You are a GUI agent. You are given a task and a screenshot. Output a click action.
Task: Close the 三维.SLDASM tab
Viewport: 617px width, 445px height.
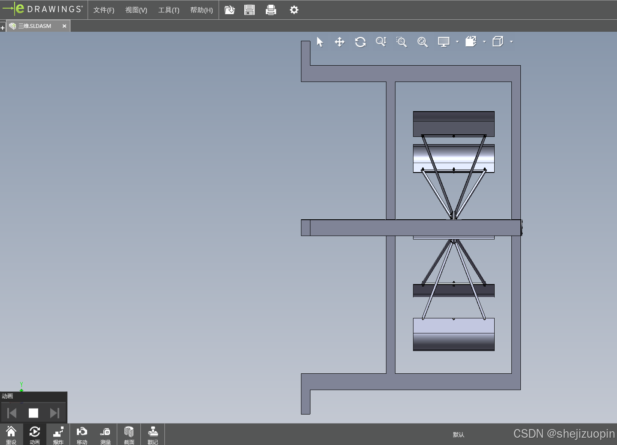64,26
